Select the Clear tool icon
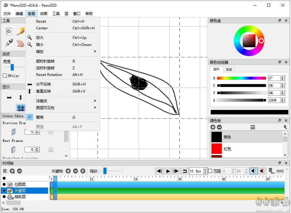Image resolution: width=291 pixels, height=213 pixels. [9, 31]
